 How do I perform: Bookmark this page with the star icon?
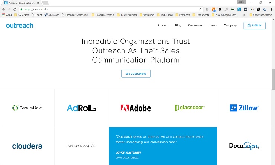pos(200,9)
